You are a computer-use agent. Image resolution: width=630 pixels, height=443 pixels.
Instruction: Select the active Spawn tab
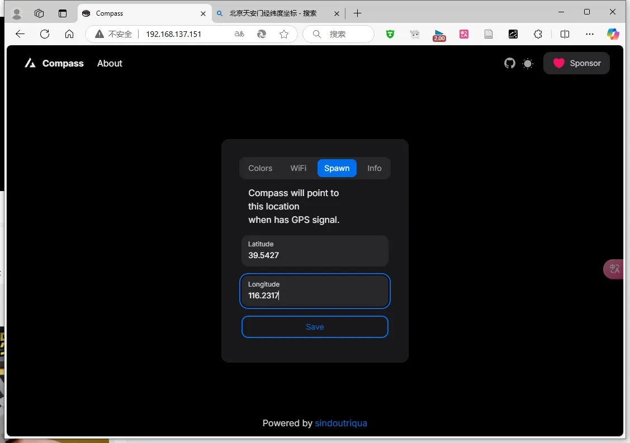pyautogui.click(x=337, y=168)
